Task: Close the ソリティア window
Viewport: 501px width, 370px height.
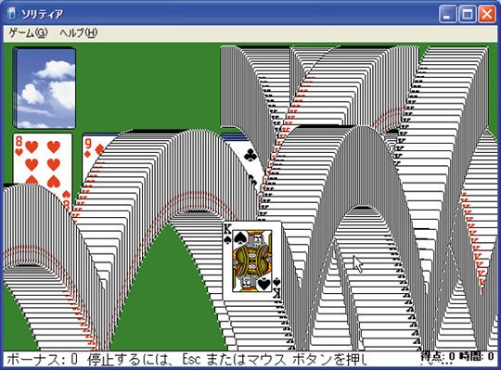Action: [x=487, y=14]
